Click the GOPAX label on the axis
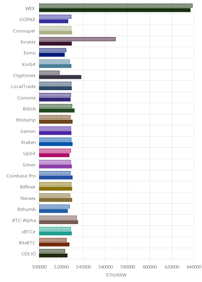 click(x=27, y=20)
